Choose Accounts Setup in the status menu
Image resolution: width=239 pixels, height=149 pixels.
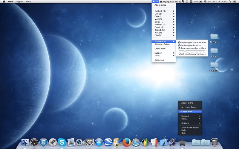pos(164,44)
